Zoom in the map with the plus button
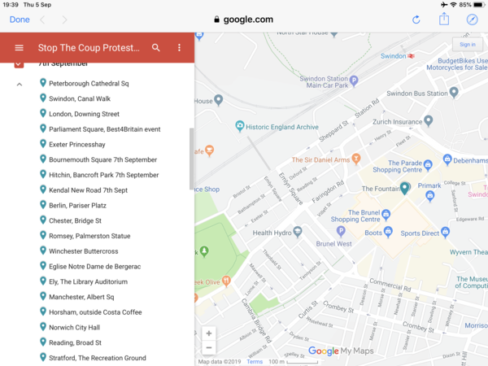 click(x=209, y=333)
